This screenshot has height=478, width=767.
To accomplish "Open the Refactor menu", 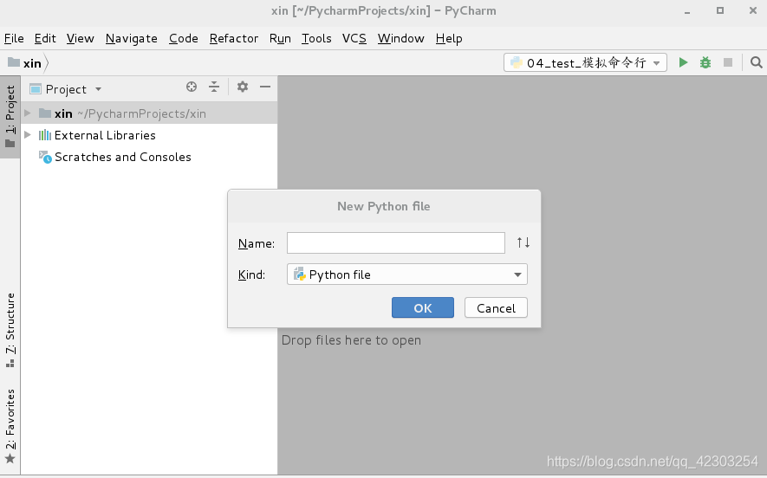I will tap(234, 38).
